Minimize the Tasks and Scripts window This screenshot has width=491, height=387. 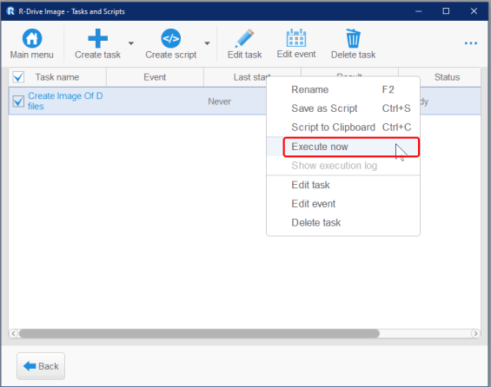point(418,11)
